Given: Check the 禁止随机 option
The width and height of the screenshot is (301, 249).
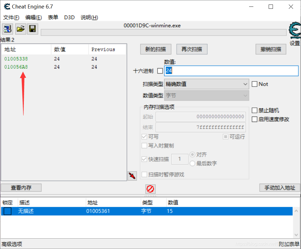Looking at the screenshot, I should click(254, 110).
